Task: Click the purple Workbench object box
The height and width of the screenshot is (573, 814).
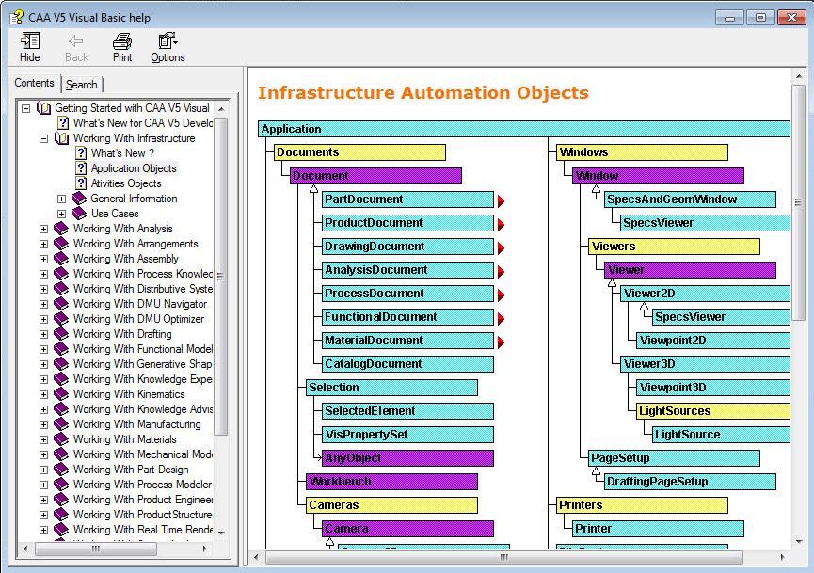Action: (391, 482)
